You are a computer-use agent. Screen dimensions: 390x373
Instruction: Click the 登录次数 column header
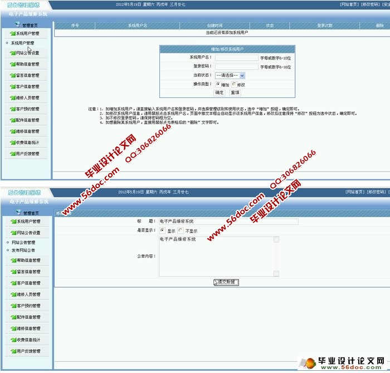click(x=325, y=26)
